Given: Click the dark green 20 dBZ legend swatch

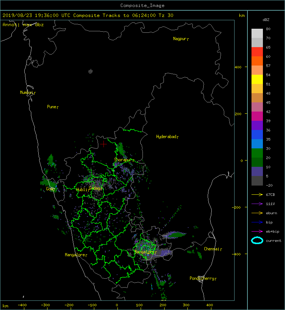Looking at the screenshot, I should [x=257, y=162].
